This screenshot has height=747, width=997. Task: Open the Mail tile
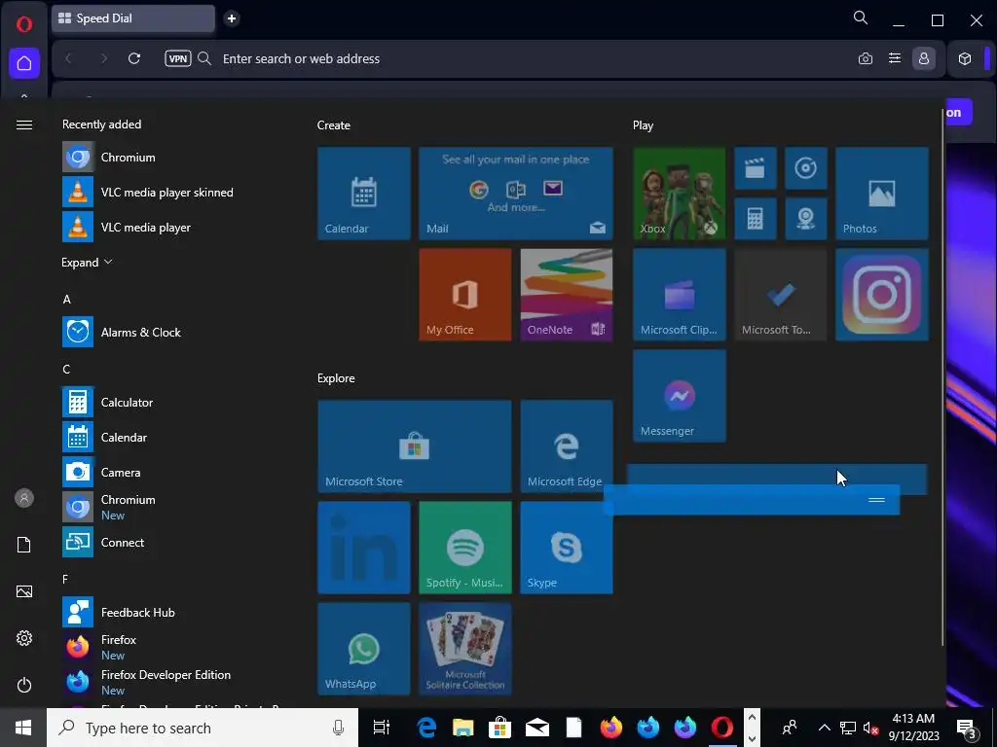(x=516, y=194)
